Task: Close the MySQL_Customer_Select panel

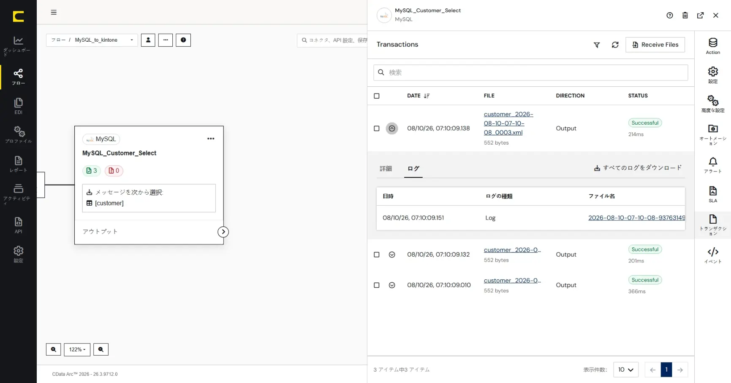Action: [x=715, y=16]
